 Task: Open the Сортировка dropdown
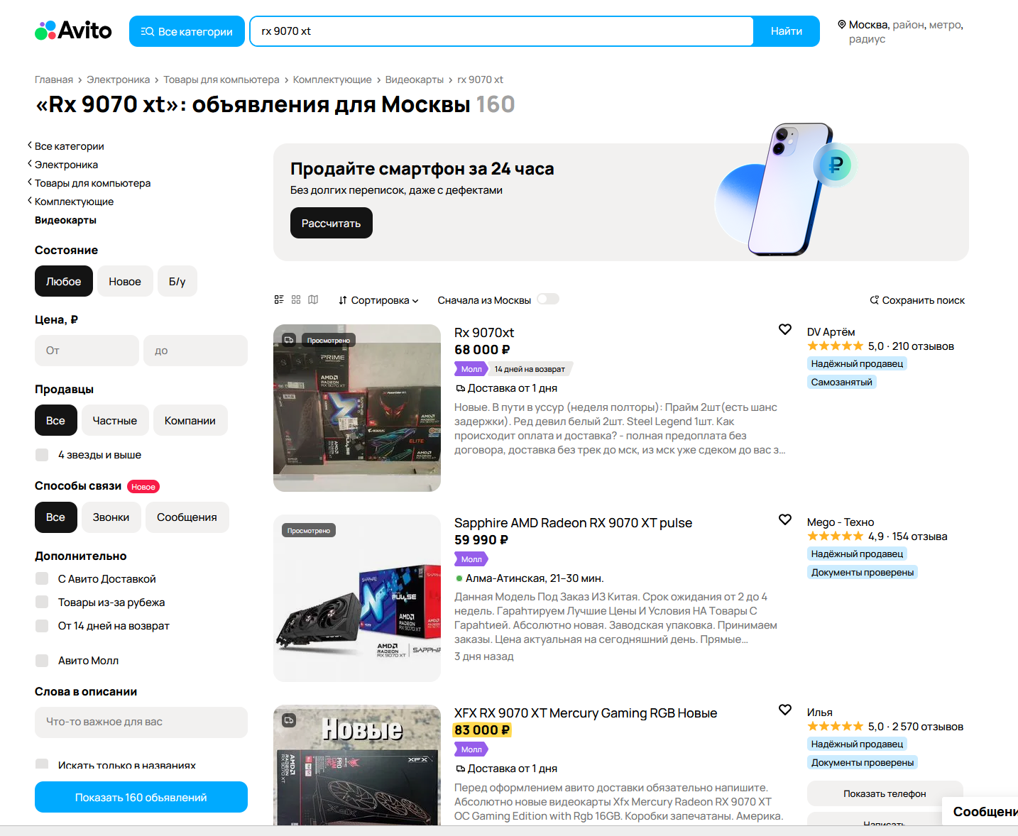[x=378, y=300]
